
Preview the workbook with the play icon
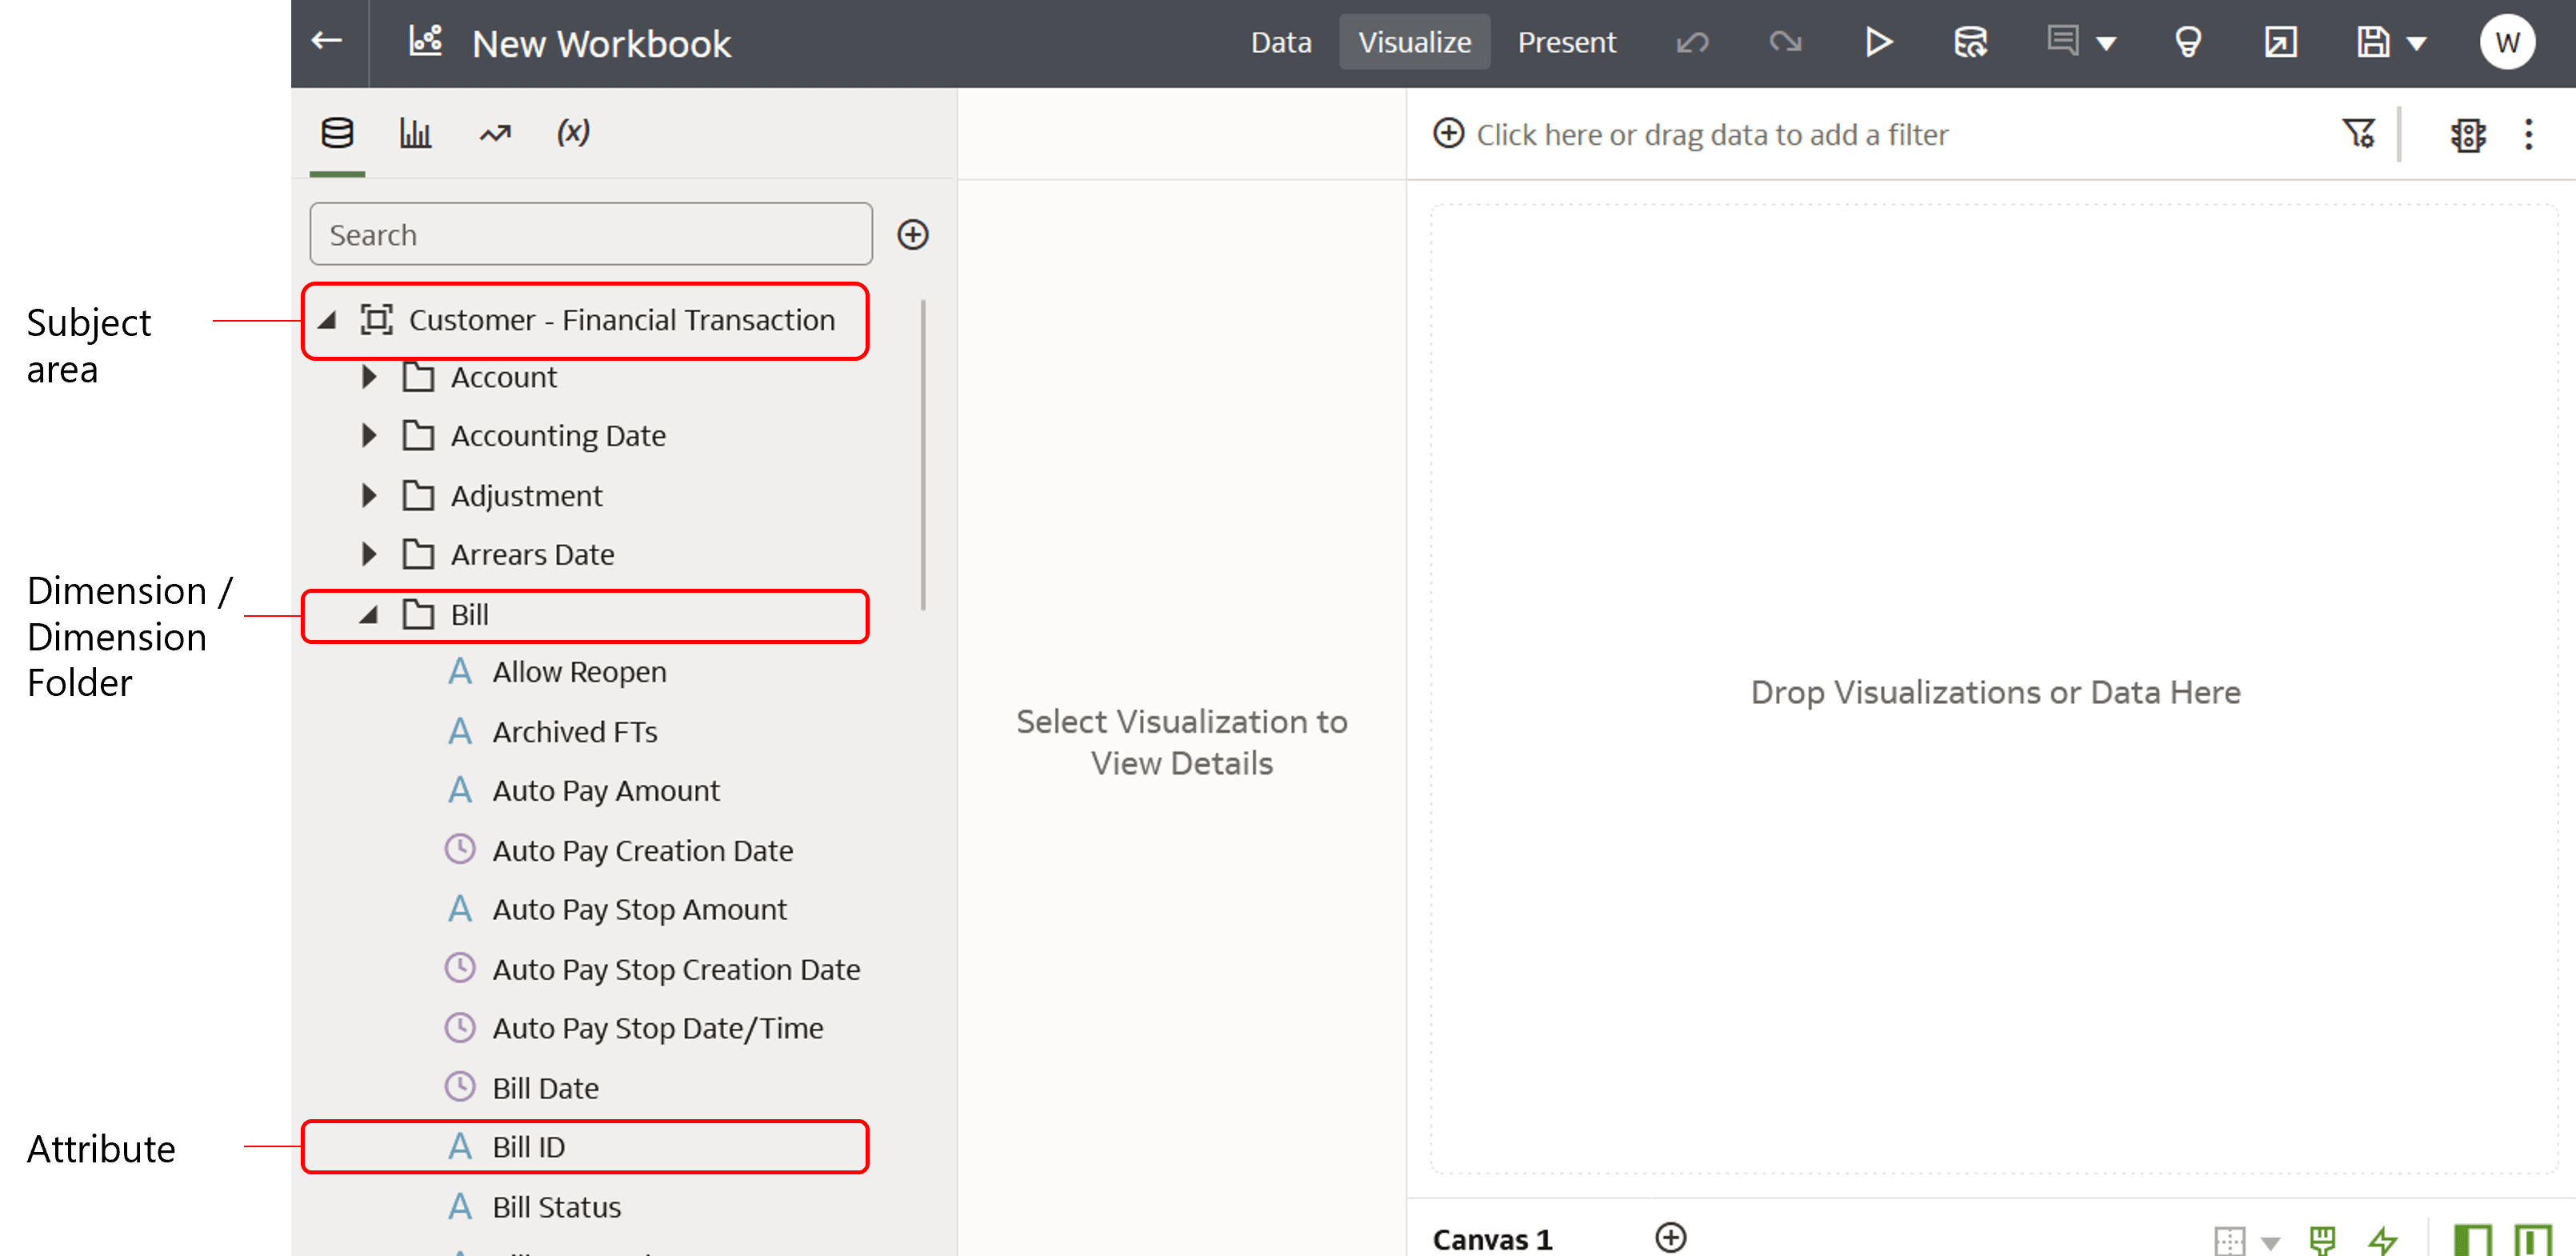point(1878,42)
